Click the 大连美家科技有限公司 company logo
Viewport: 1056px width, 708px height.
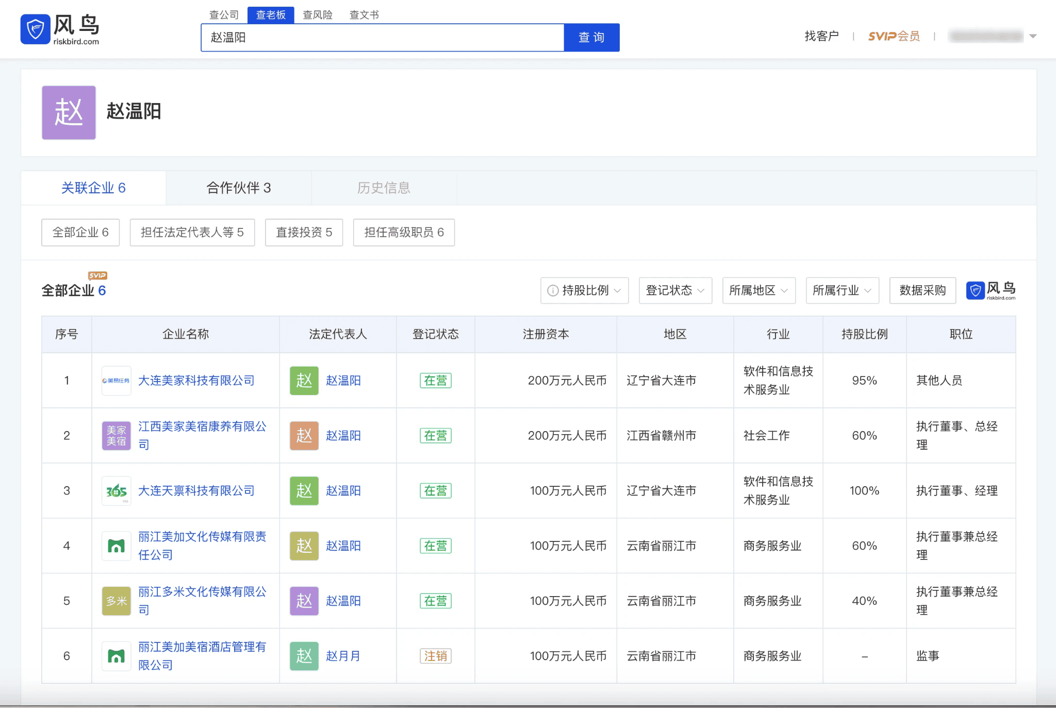click(x=116, y=381)
